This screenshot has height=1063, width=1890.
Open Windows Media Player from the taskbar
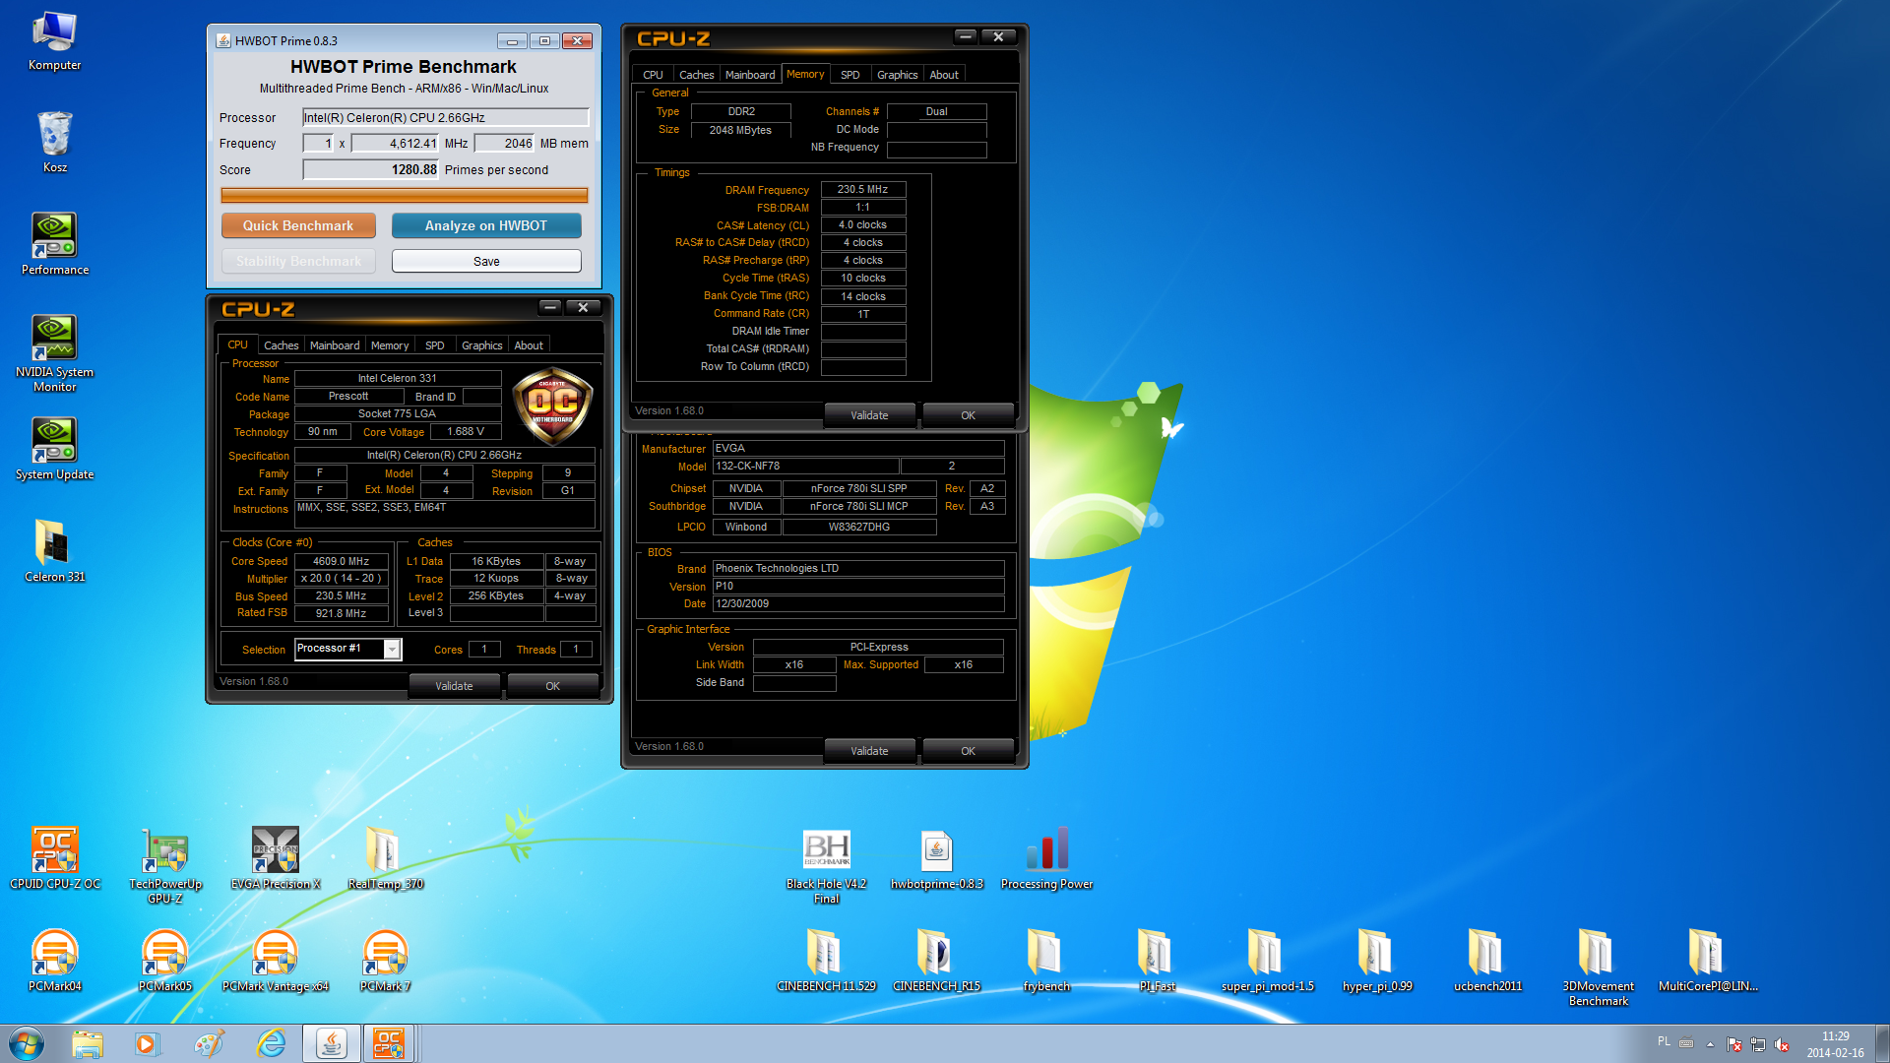(x=147, y=1043)
